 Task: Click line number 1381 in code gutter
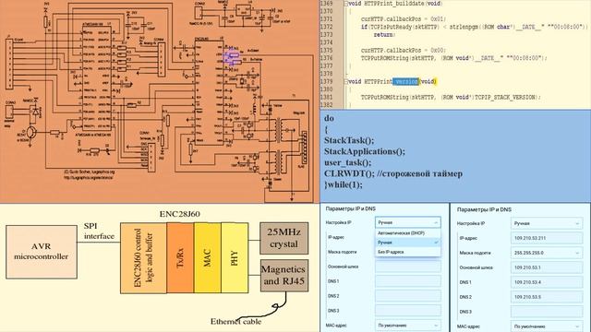click(x=326, y=97)
